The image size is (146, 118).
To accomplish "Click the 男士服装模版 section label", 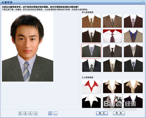I will (88, 12).
